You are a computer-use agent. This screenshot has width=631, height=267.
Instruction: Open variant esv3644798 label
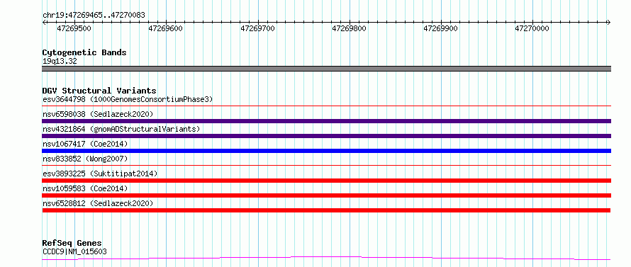128,99
